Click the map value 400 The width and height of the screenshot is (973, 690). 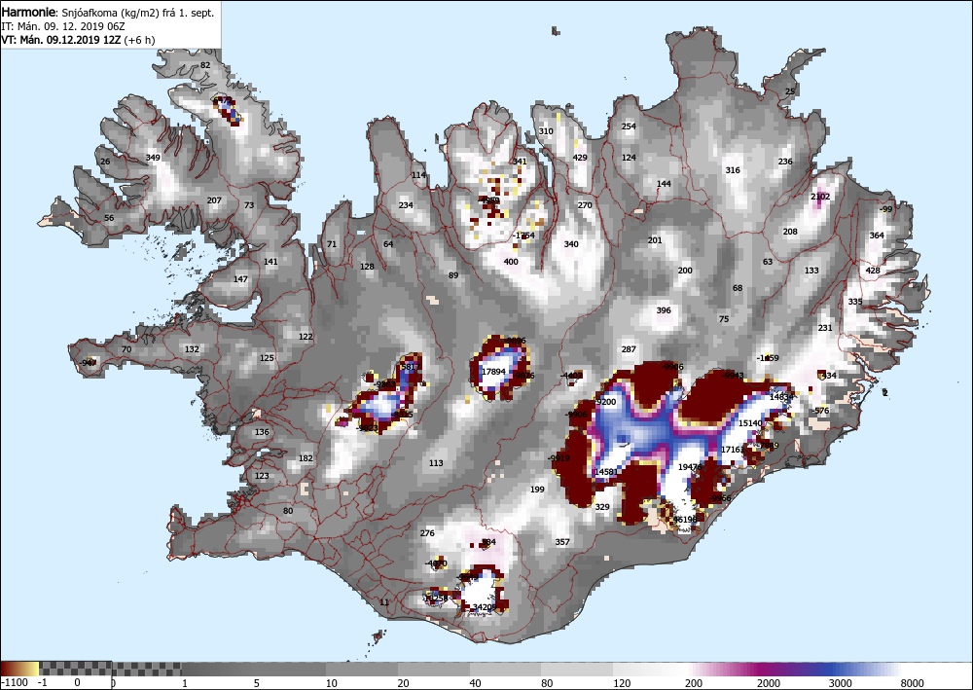click(x=511, y=262)
